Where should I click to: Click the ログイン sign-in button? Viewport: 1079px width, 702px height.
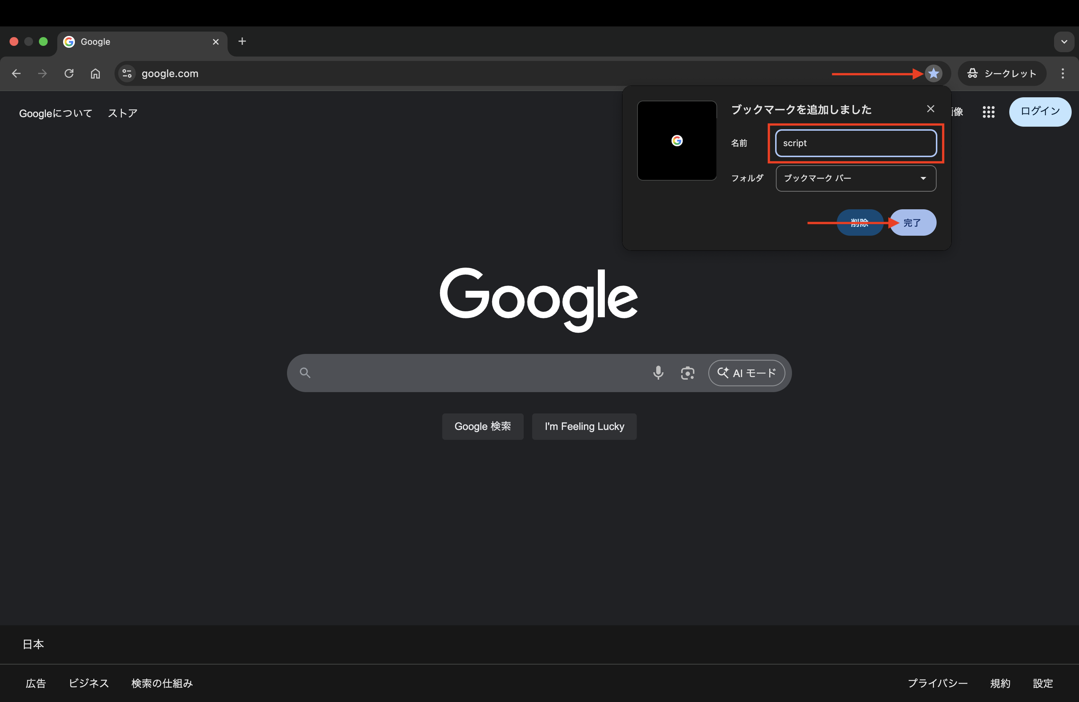[1040, 112]
